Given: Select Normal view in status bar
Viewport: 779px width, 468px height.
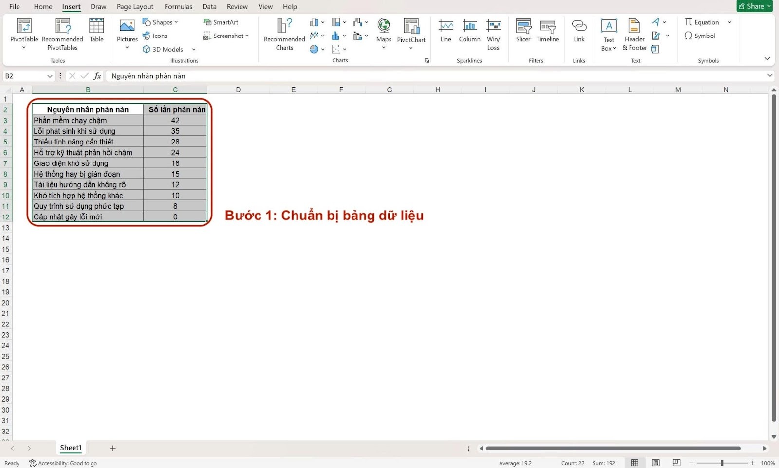Looking at the screenshot, I should tap(635, 463).
